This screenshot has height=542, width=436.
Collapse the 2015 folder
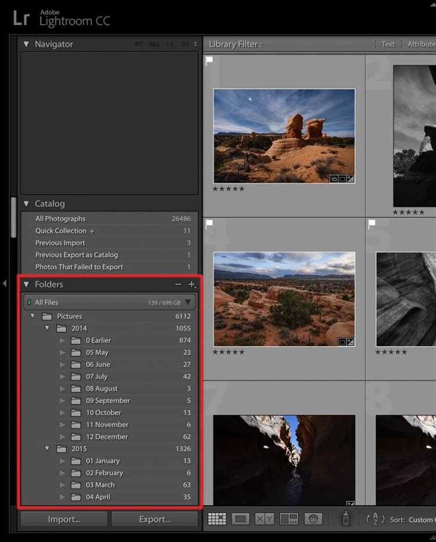pyautogui.click(x=48, y=449)
